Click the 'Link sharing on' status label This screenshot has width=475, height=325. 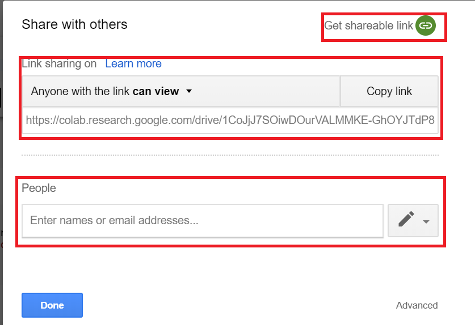coord(59,63)
